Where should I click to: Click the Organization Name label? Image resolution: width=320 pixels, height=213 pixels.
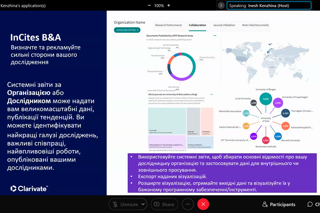tap(129, 22)
